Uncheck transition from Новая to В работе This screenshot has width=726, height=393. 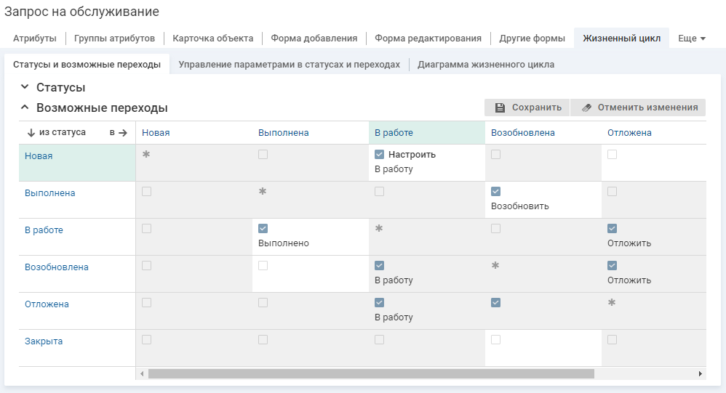coord(379,155)
